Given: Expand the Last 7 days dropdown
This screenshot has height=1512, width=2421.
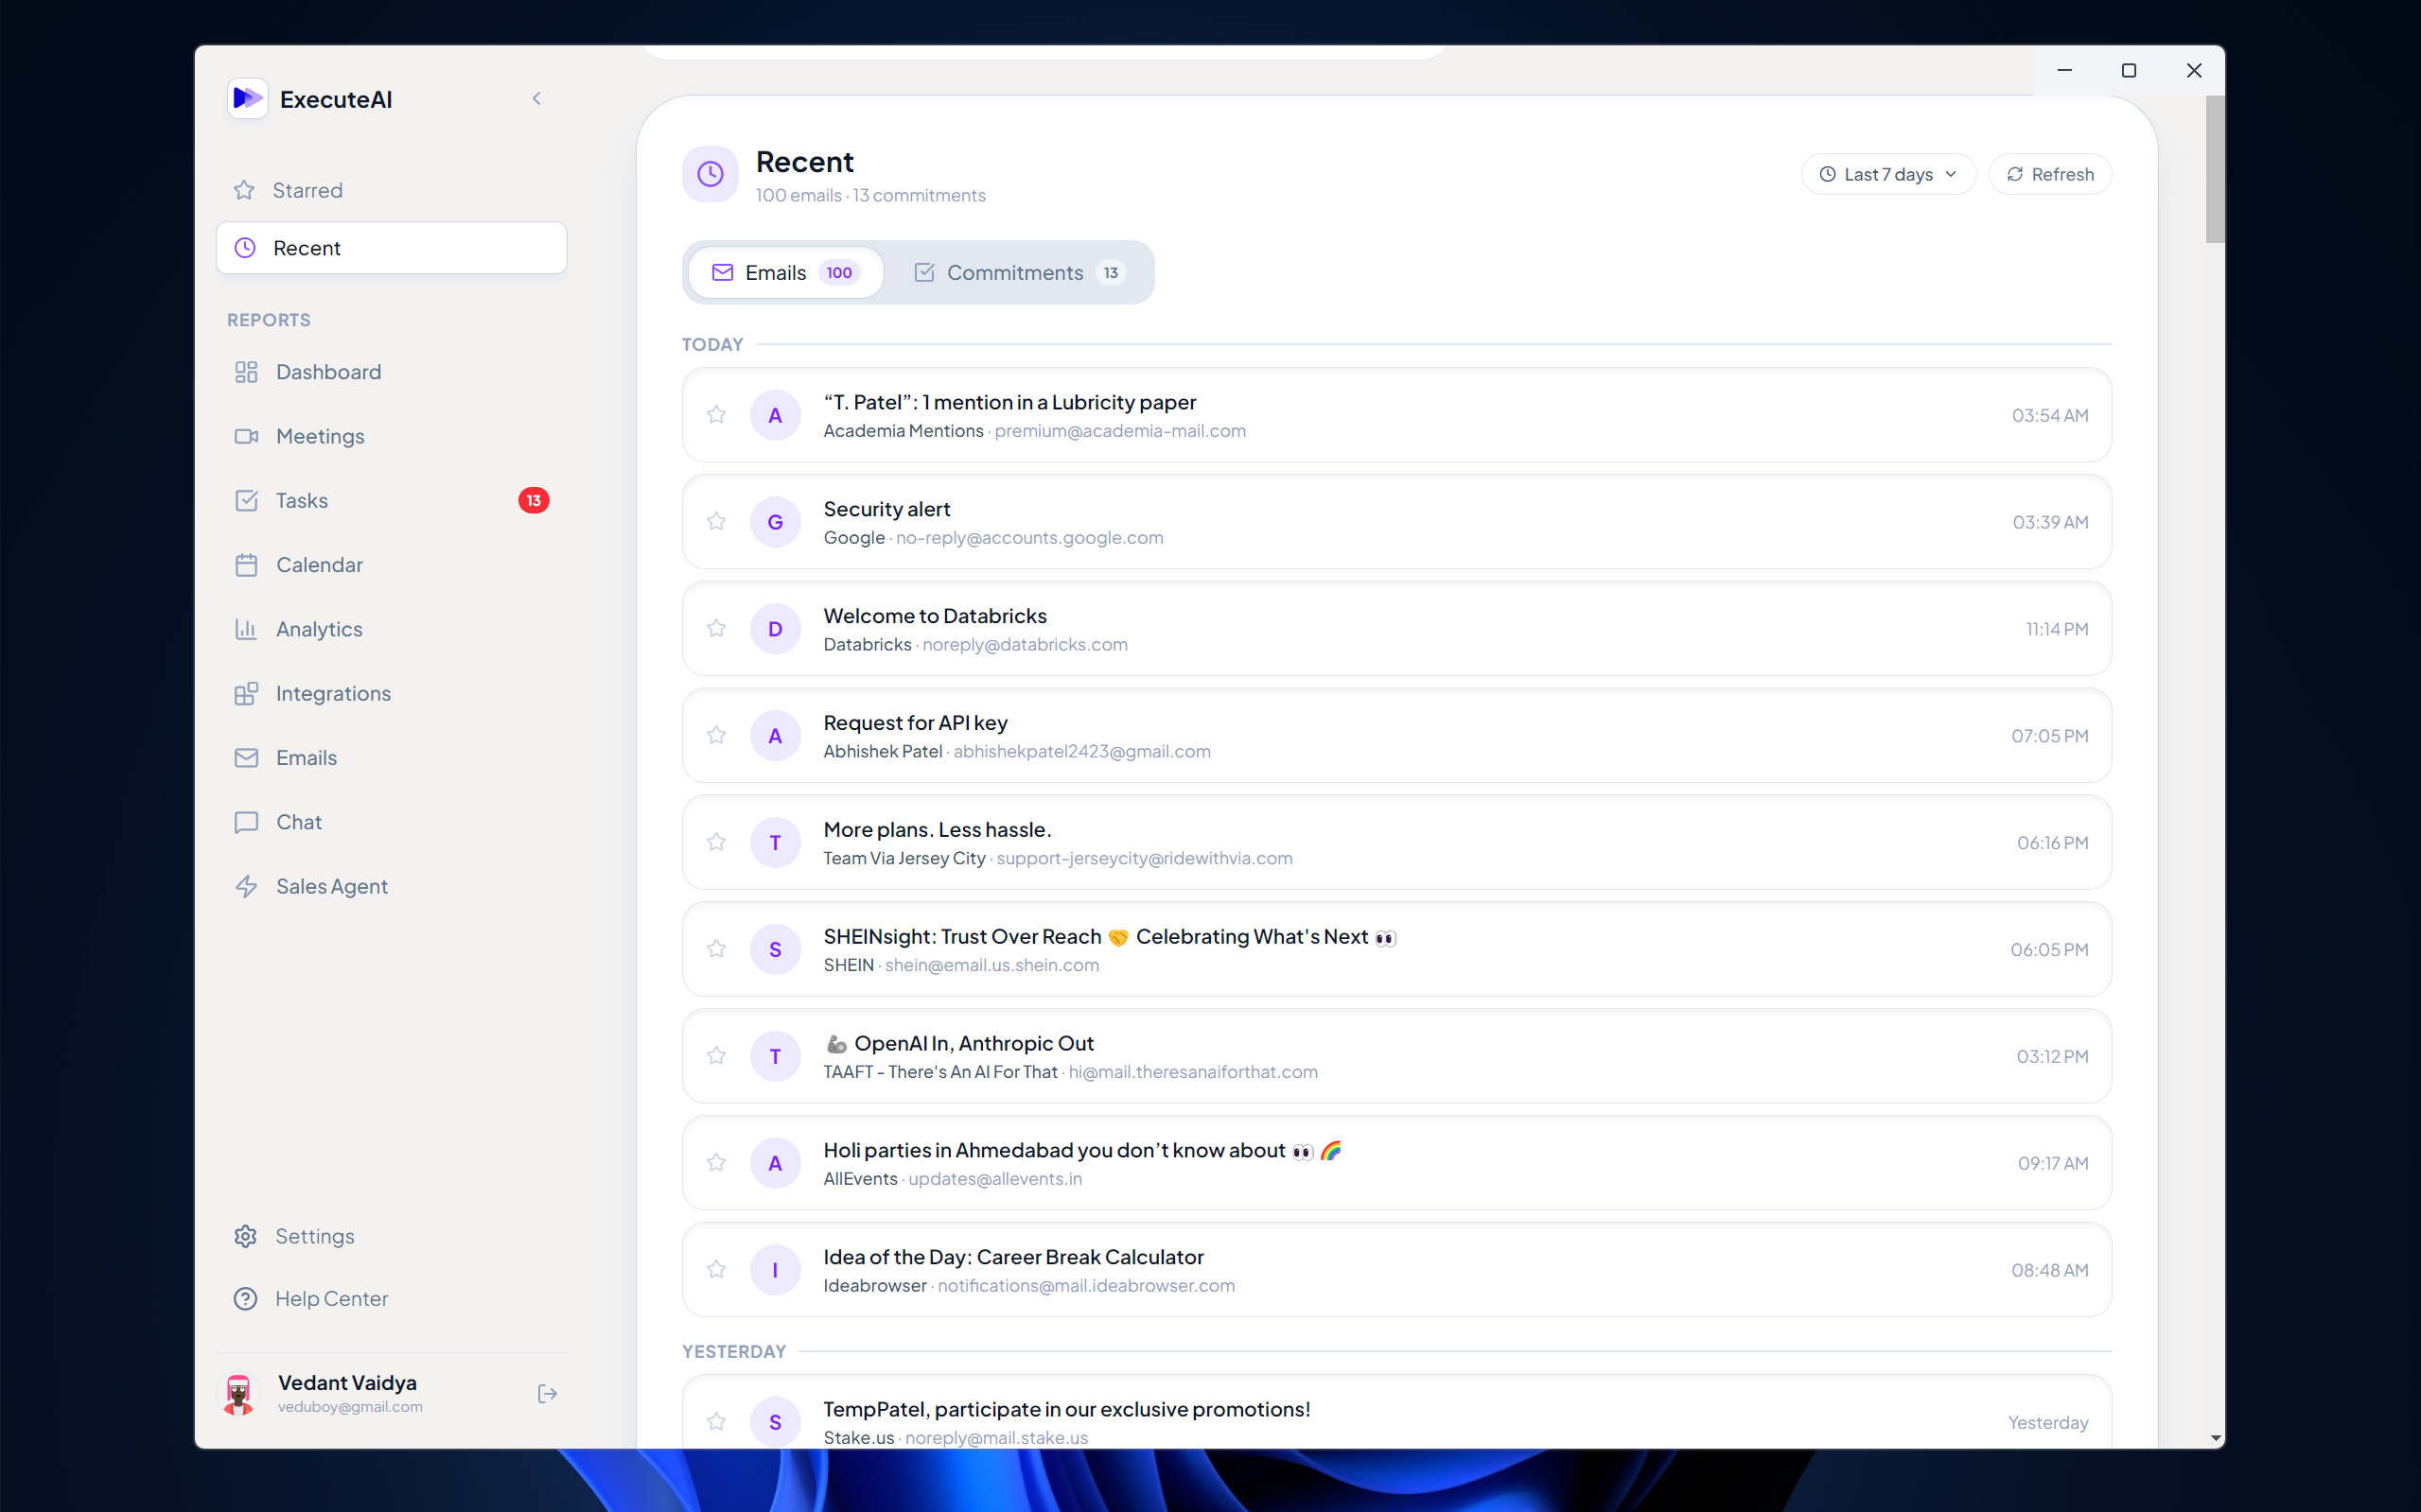Looking at the screenshot, I should pos(1887,174).
